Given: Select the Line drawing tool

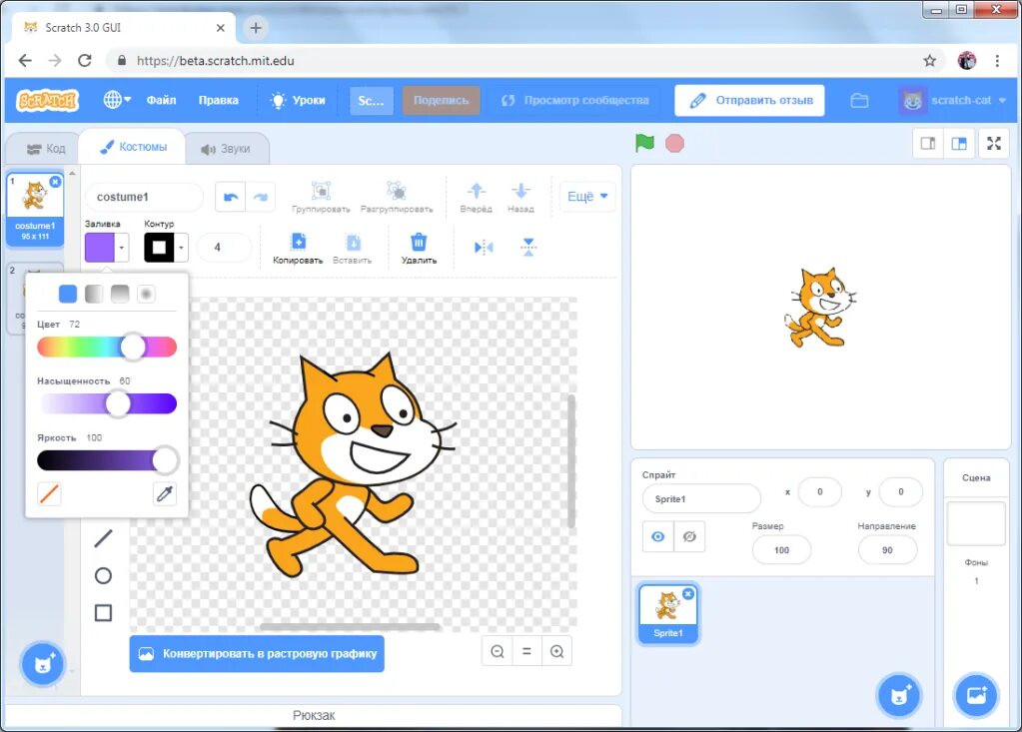Looking at the screenshot, I should click(x=104, y=538).
